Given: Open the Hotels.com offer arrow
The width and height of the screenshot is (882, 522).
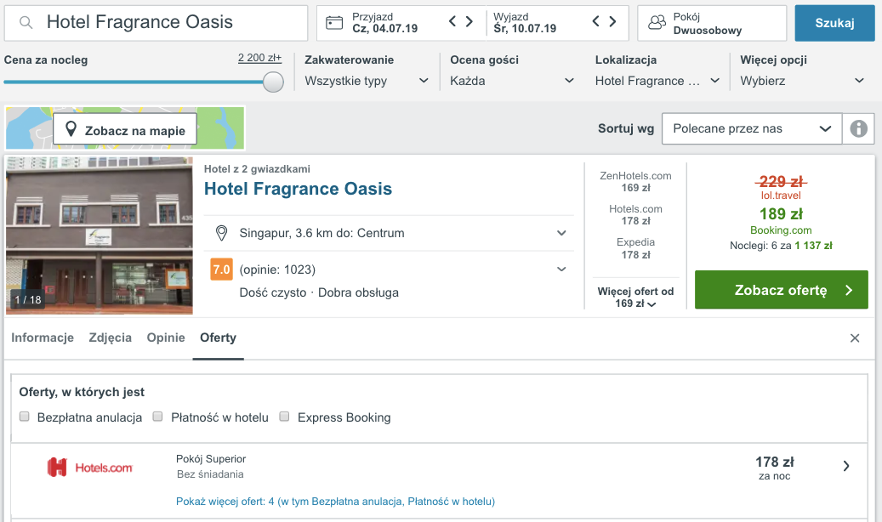Looking at the screenshot, I should tap(846, 466).
